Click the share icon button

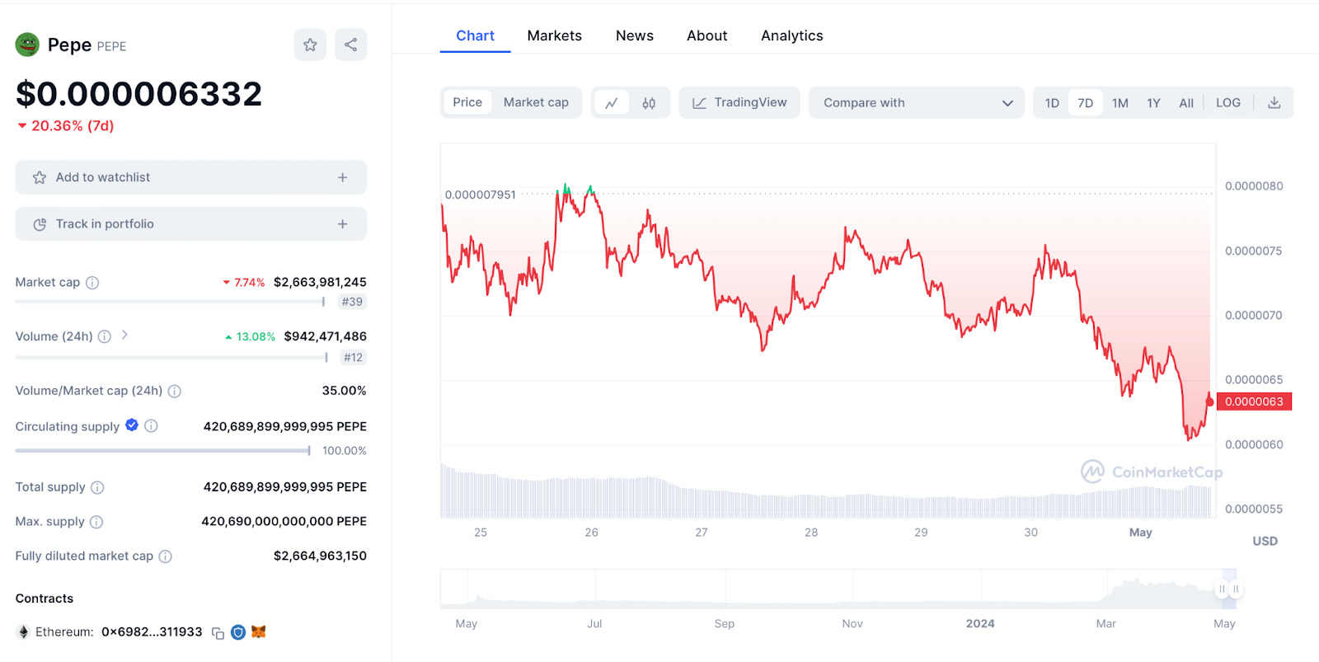351,45
